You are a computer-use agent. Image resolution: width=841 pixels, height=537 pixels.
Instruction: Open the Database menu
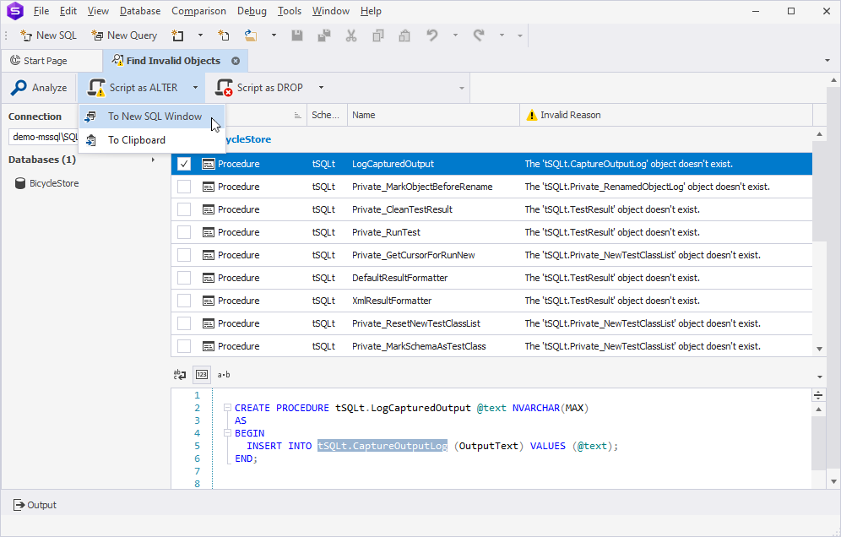(140, 11)
